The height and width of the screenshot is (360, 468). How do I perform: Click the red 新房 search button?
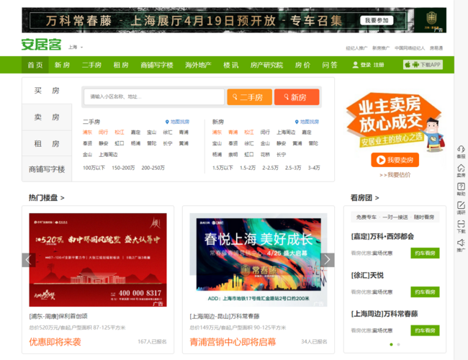pos(297,97)
